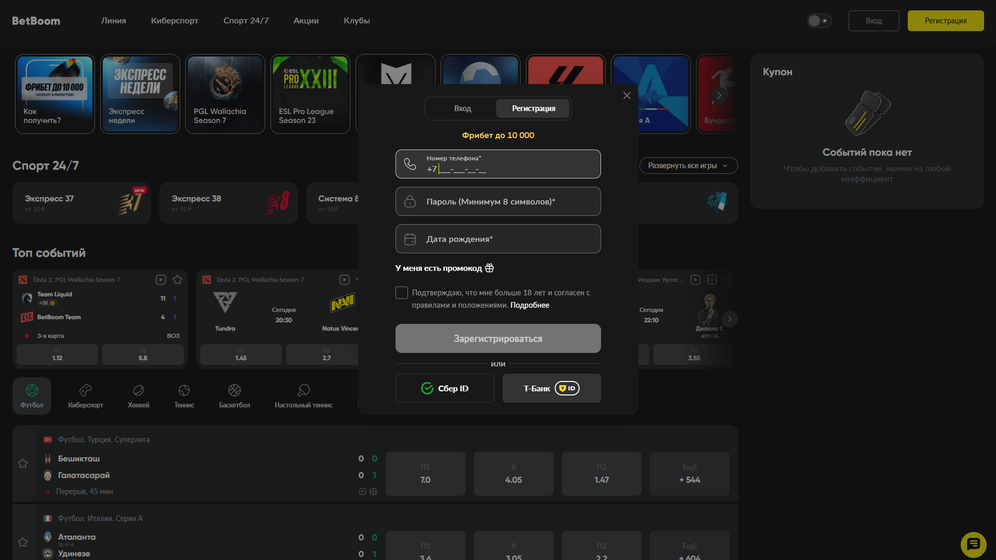Sign up with Сбер ID

pyautogui.click(x=445, y=388)
